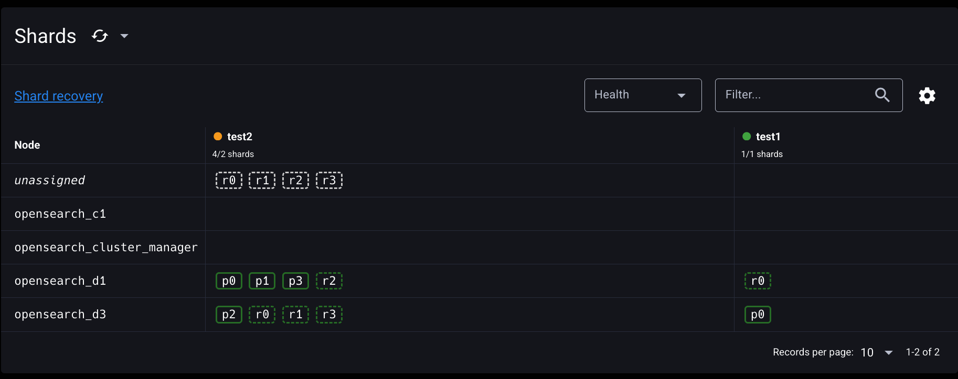
Task: Click primary shard p3 on opensearch_d1
Action: tap(295, 281)
